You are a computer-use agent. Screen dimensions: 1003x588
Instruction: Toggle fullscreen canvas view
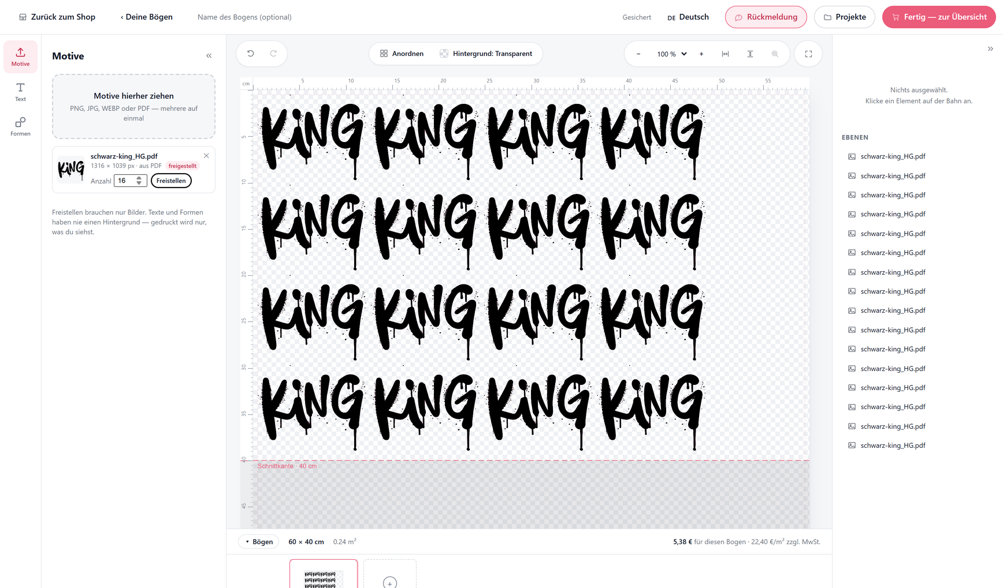[x=808, y=54]
